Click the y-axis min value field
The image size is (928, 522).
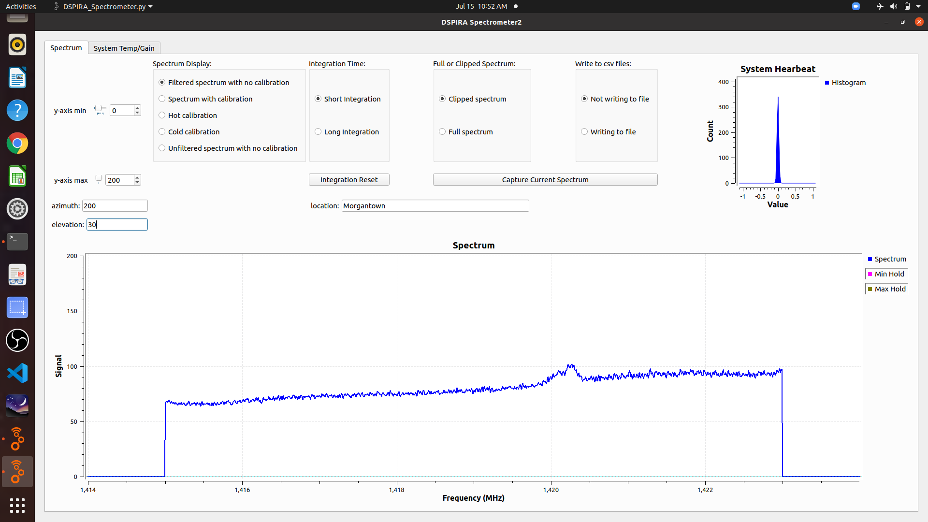click(122, 111)
